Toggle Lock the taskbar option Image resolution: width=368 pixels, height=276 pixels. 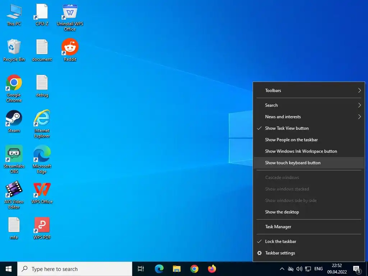tap(309, 241)
